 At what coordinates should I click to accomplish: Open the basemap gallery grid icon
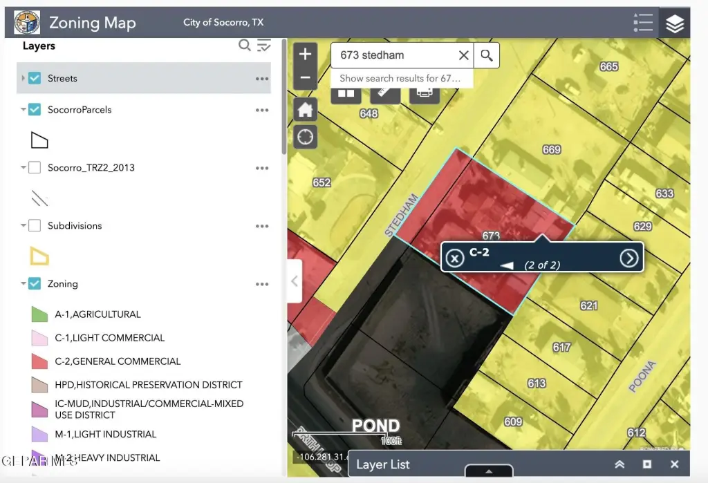346,93
